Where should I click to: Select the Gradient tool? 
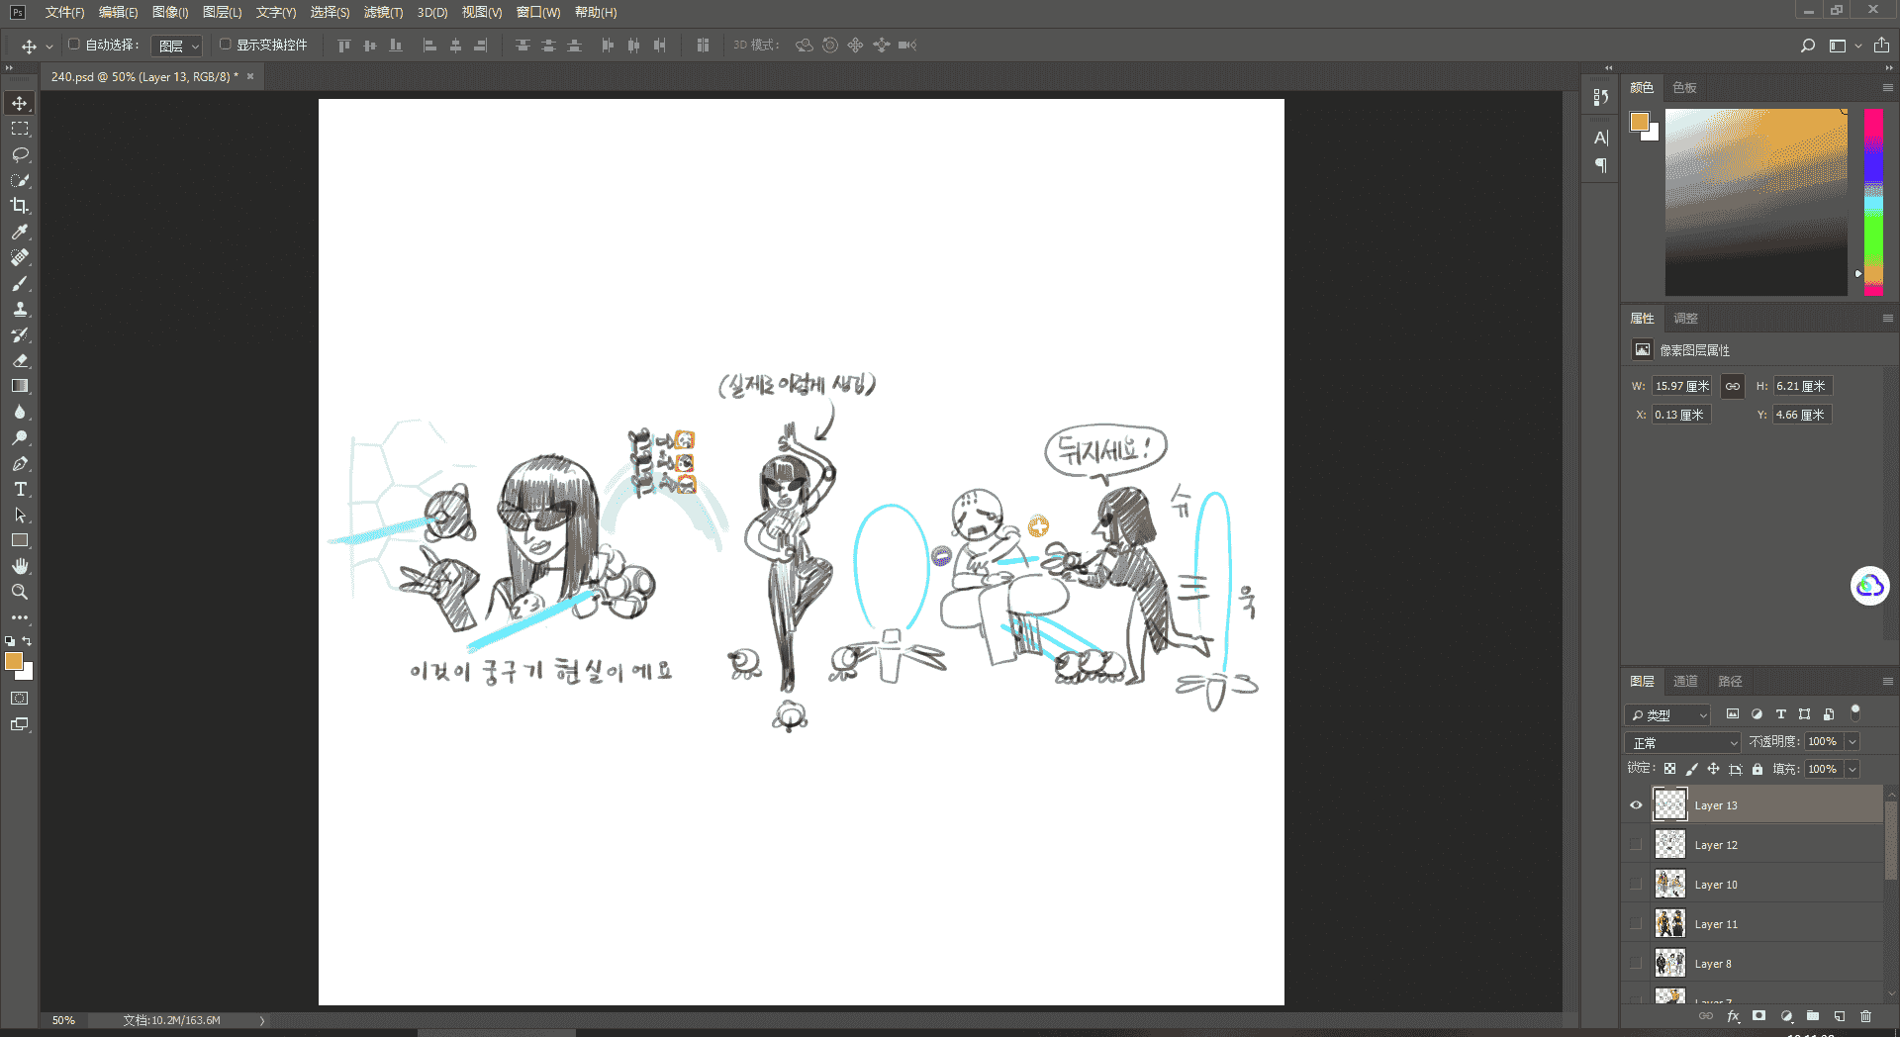[20, 386]
